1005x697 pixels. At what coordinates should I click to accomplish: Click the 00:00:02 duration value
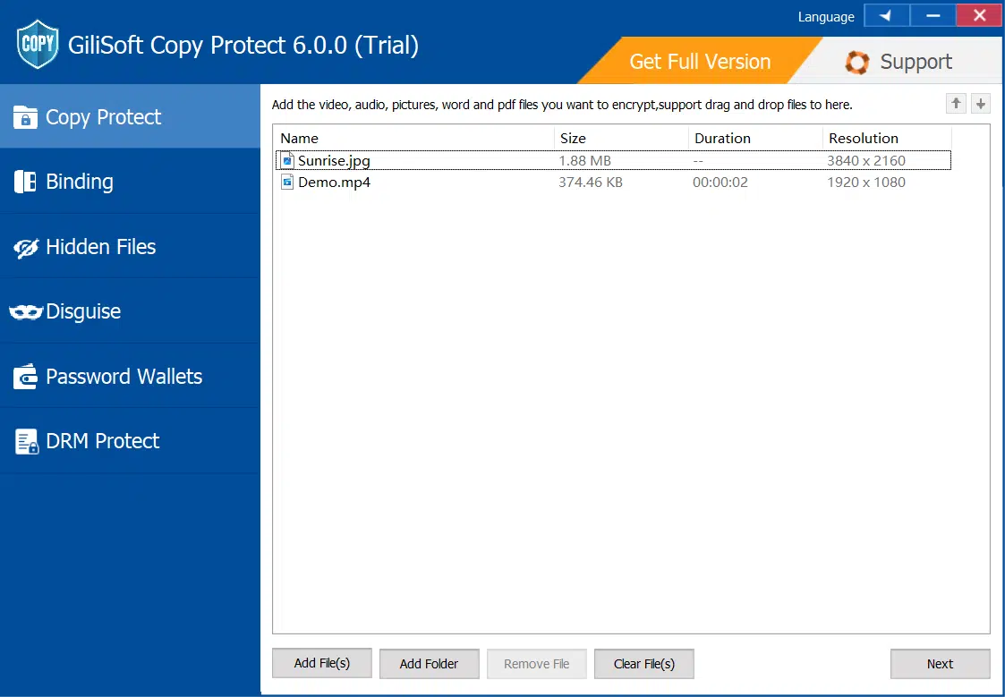click(x=720, y=182)
